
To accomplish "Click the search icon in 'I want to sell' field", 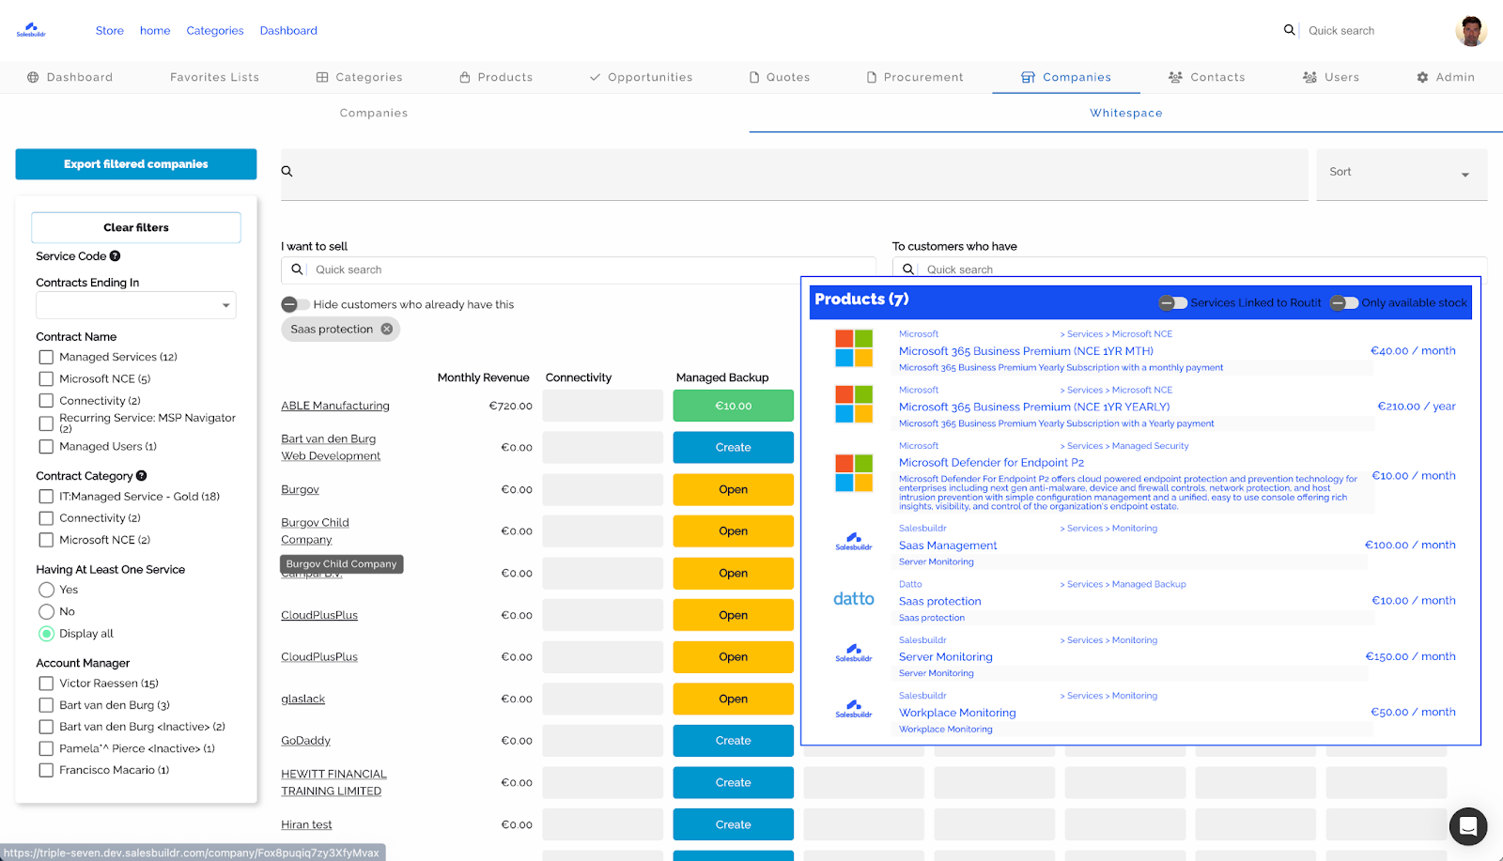I will 297,269.
